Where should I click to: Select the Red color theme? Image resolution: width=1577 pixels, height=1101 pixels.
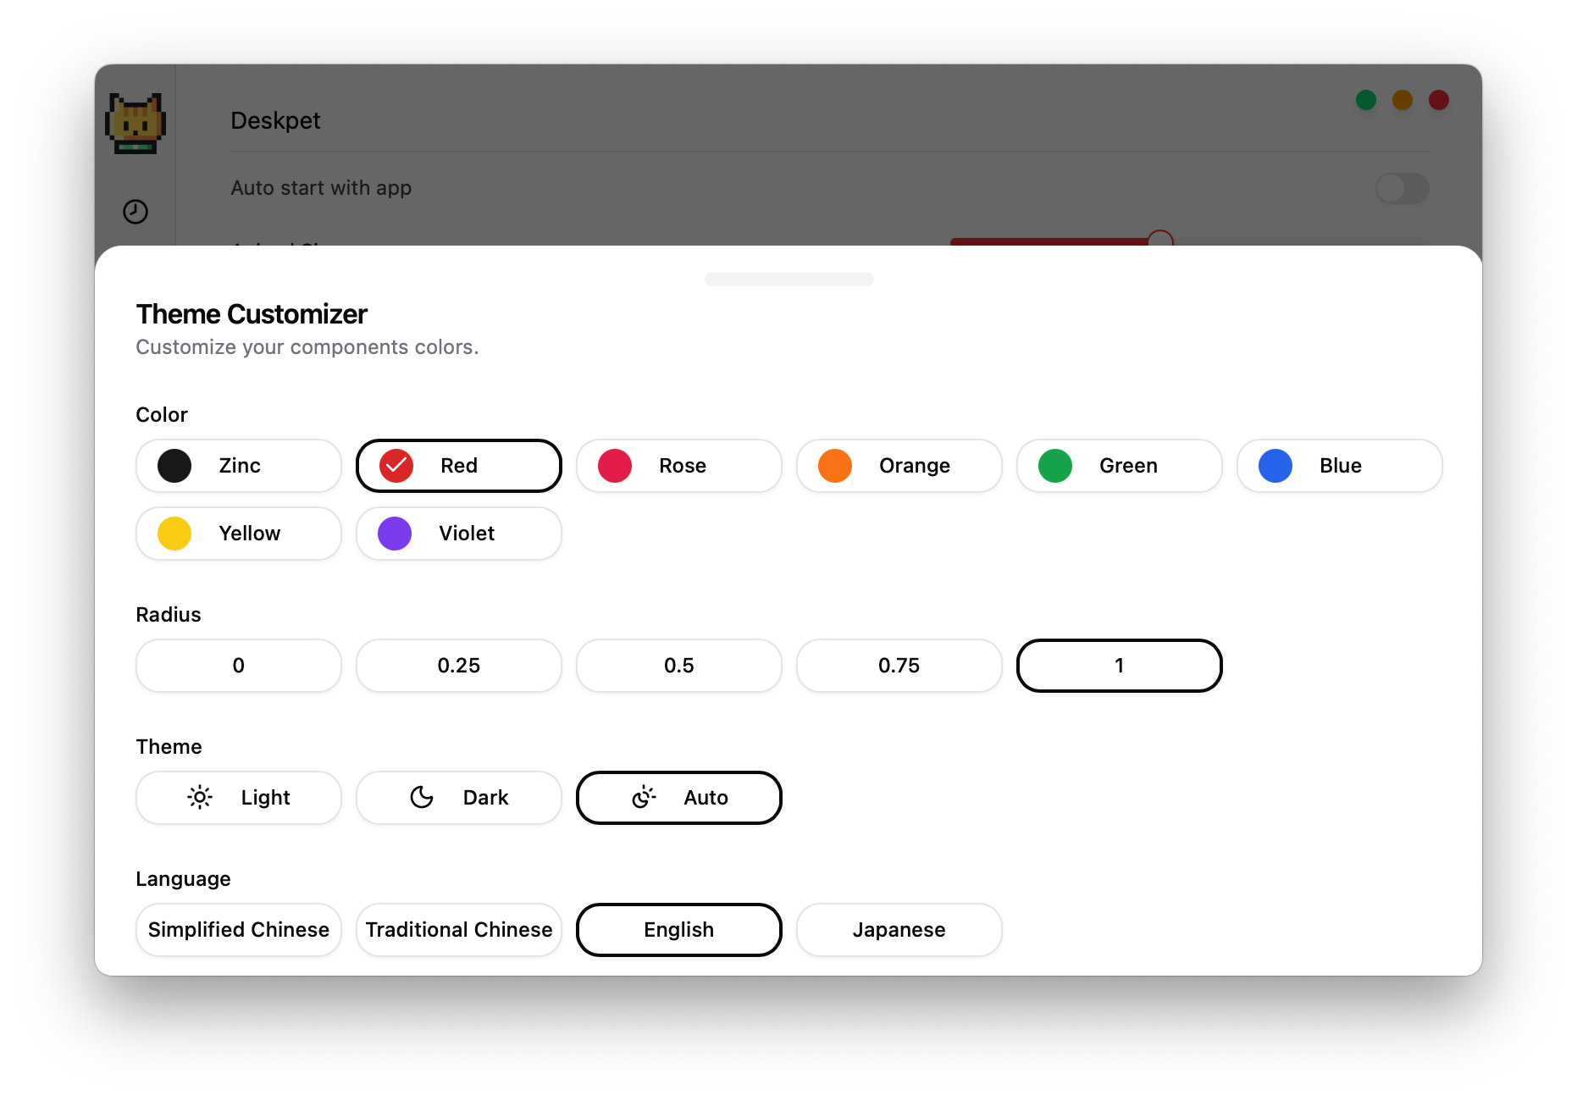pyautogui.click(x=459, y=466)
